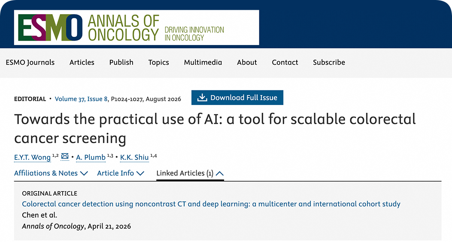Expand the Affiliations & Notes section
Image resolution: width=452 pixels, height=252 pixels.
point(51,173)
